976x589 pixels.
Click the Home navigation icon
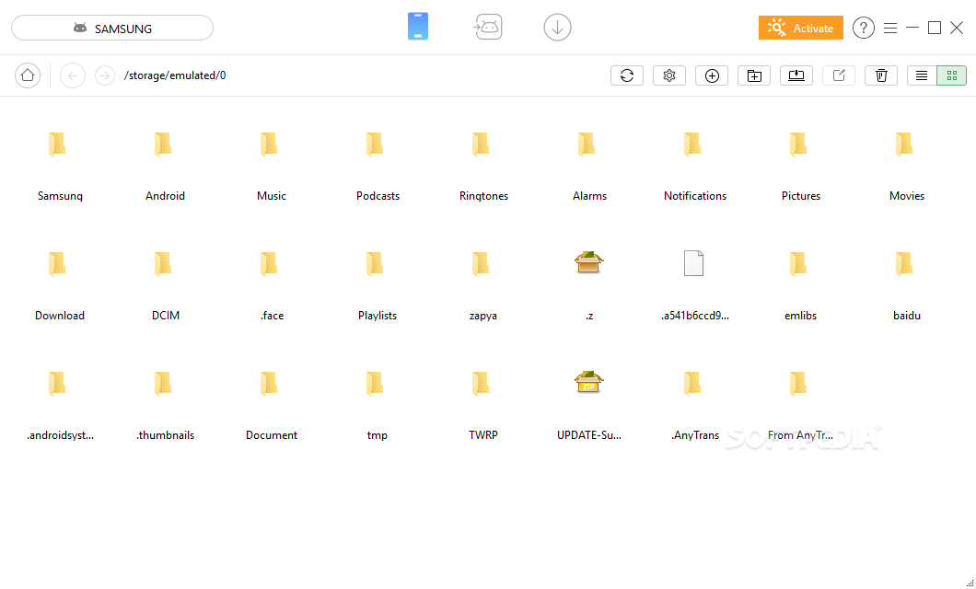pos(28,75)
